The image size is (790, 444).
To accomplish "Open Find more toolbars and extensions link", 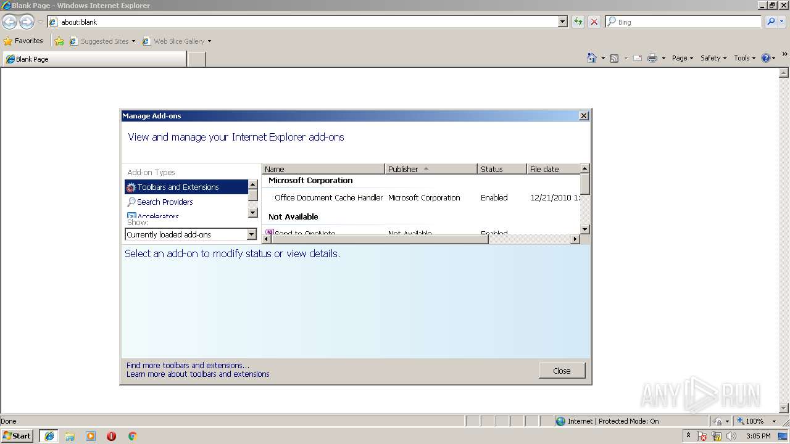I will click(x=188, y=365).
